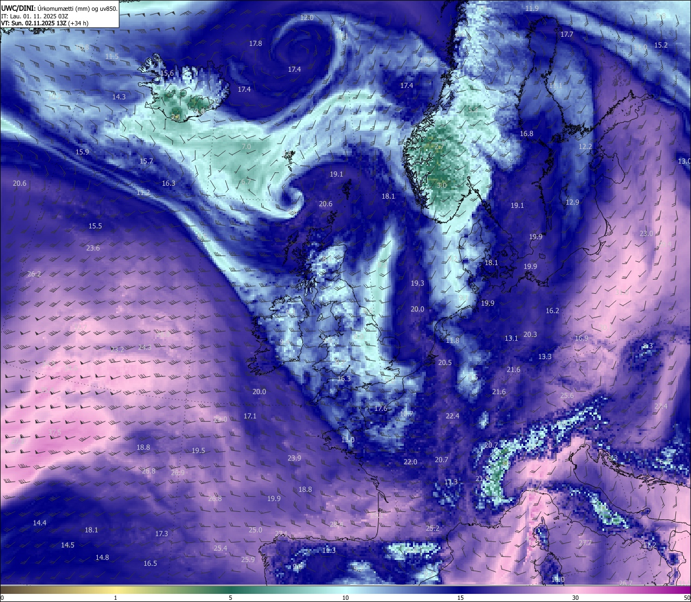The width and height of the screenshot is (691, 602).
Task: Click the map value 25.4
Action: 220,549
